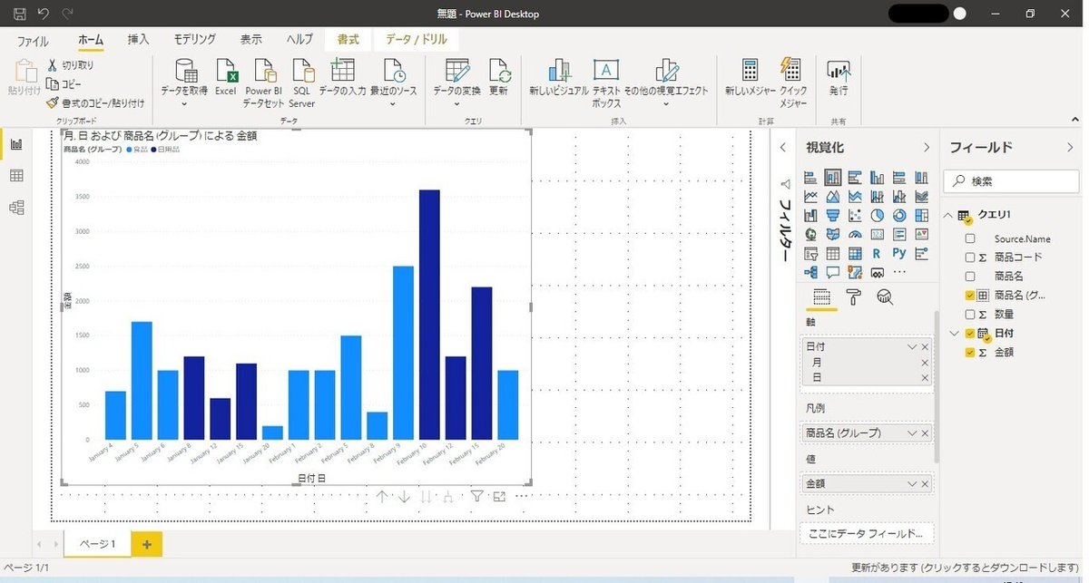Expand the フィルター pane chevron

coord(784,147)
